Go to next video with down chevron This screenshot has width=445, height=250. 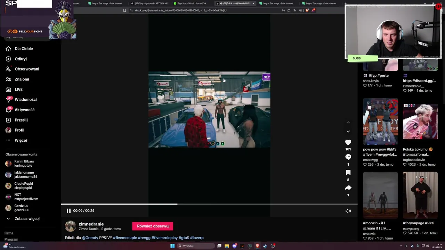click(x=348, y=131)
